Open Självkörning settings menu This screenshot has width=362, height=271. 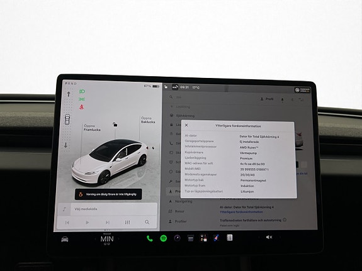183,116
